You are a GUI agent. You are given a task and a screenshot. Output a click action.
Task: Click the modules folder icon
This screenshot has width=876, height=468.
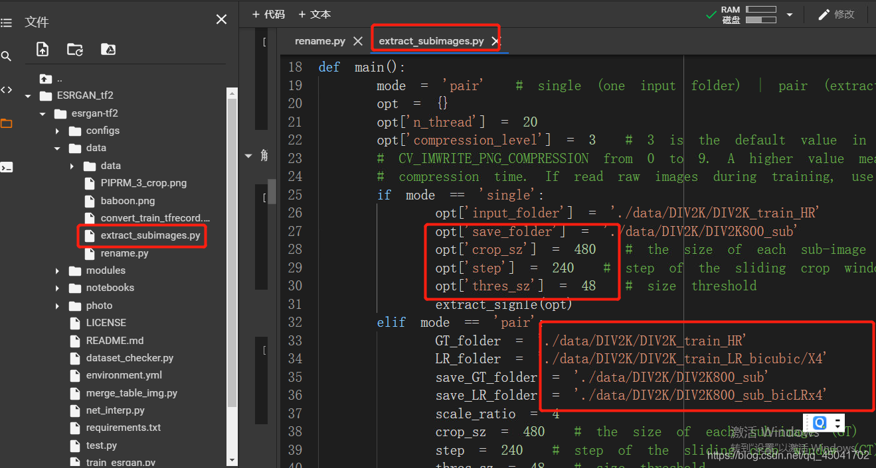point(74,270)
